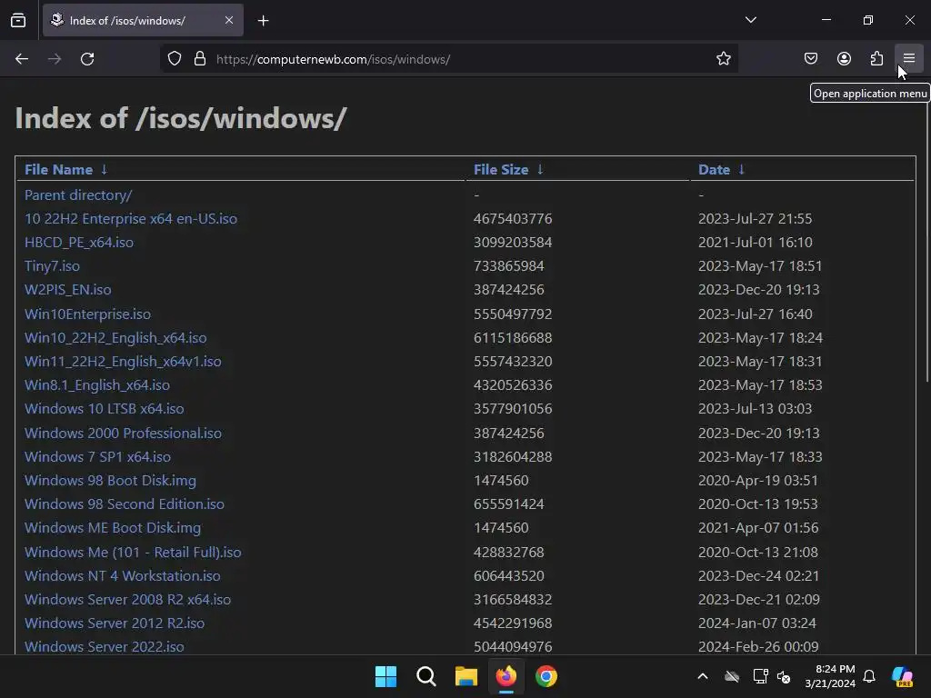Viewport: 931px width, 698px height.
Task: Open clock showing 8:24 PM
Action: [830, 676]
